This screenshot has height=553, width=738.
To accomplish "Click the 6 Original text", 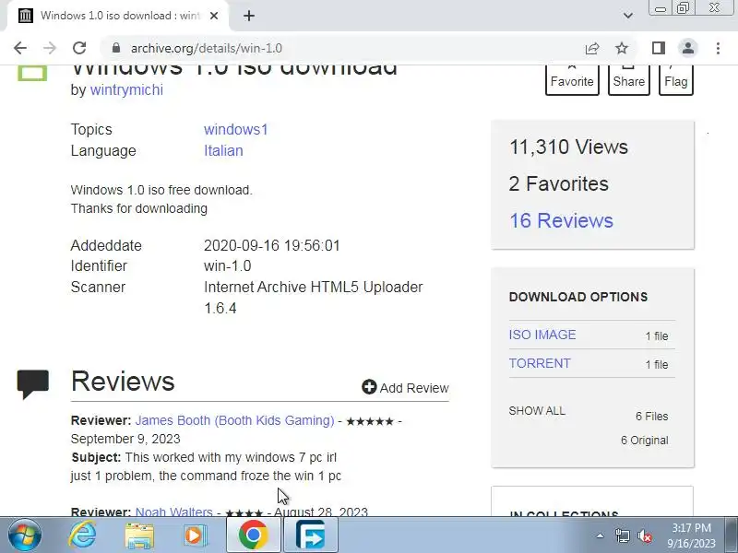I will (644, 441).
